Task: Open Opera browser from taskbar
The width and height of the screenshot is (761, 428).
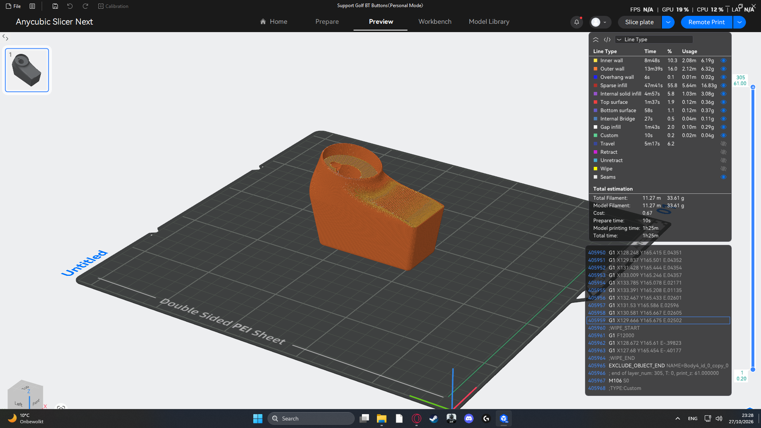Action: 416,418
